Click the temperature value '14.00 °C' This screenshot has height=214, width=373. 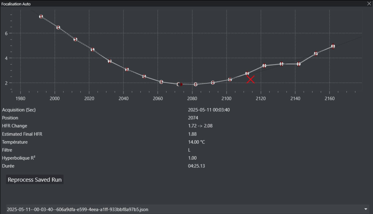tap(197, 142)
